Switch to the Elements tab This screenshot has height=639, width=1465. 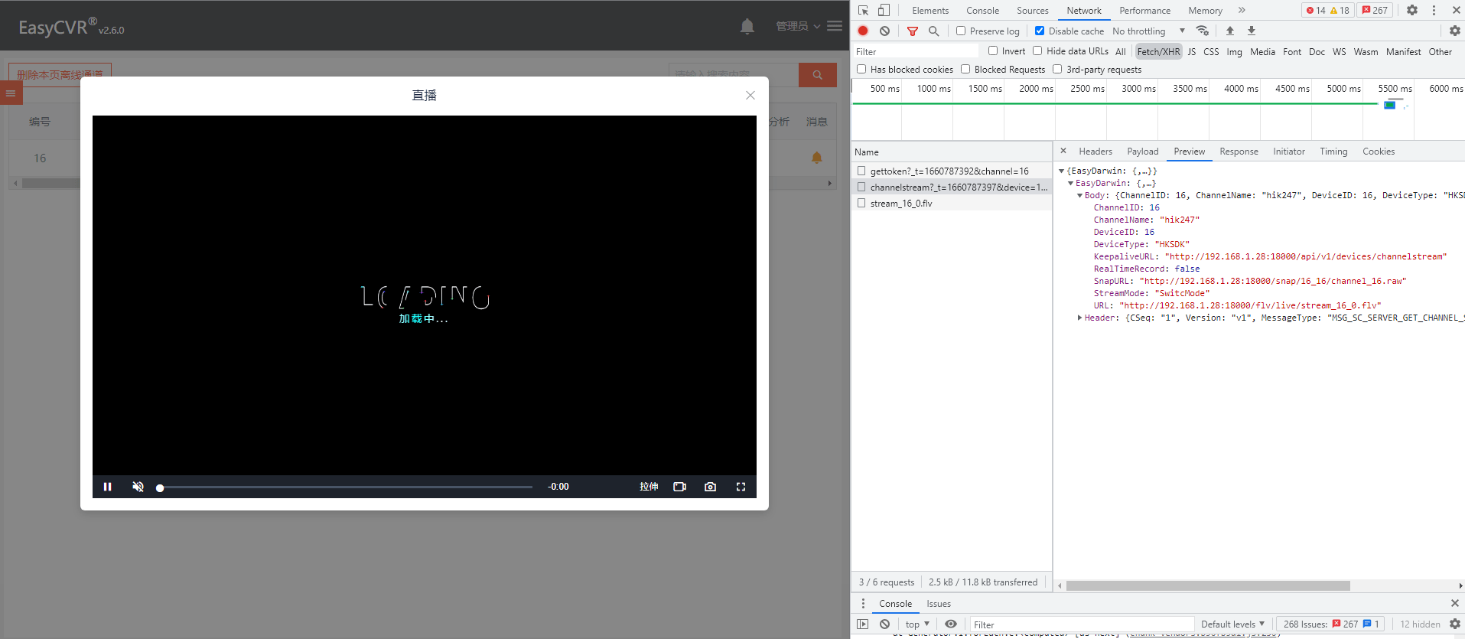tap(930, 10)
